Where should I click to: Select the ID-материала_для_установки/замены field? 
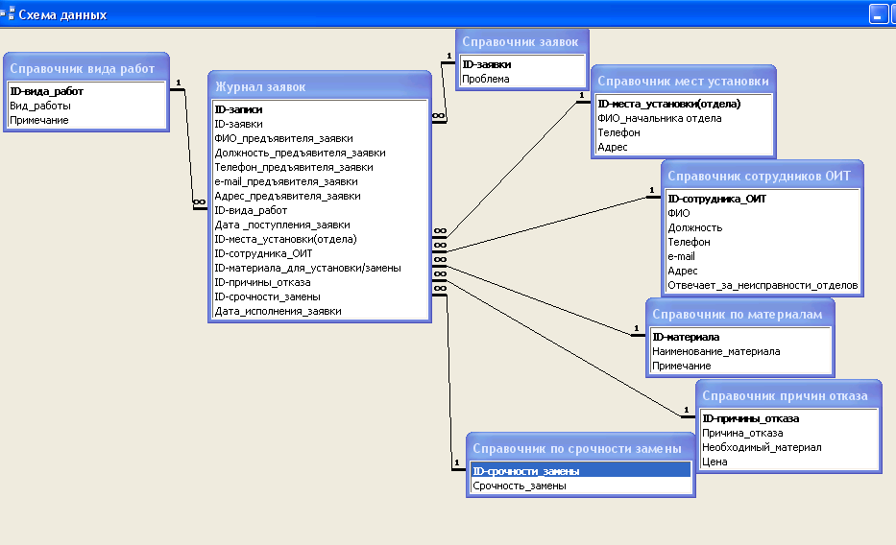320,268
